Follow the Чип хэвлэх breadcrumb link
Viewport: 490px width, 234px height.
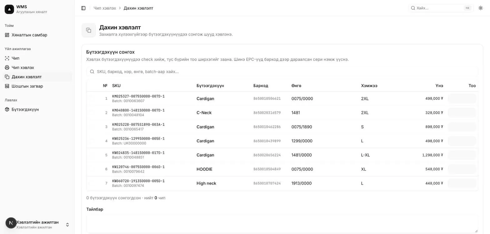click(x=105, y=8)
